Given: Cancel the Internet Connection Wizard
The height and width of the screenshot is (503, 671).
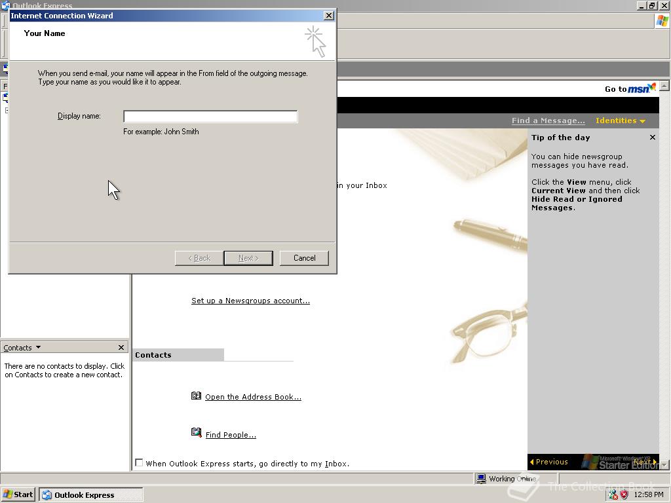Looking at the screenshot, I should [304, 258].
